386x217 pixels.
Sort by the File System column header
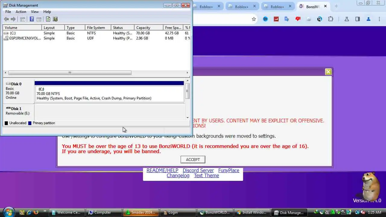(98, 27)
